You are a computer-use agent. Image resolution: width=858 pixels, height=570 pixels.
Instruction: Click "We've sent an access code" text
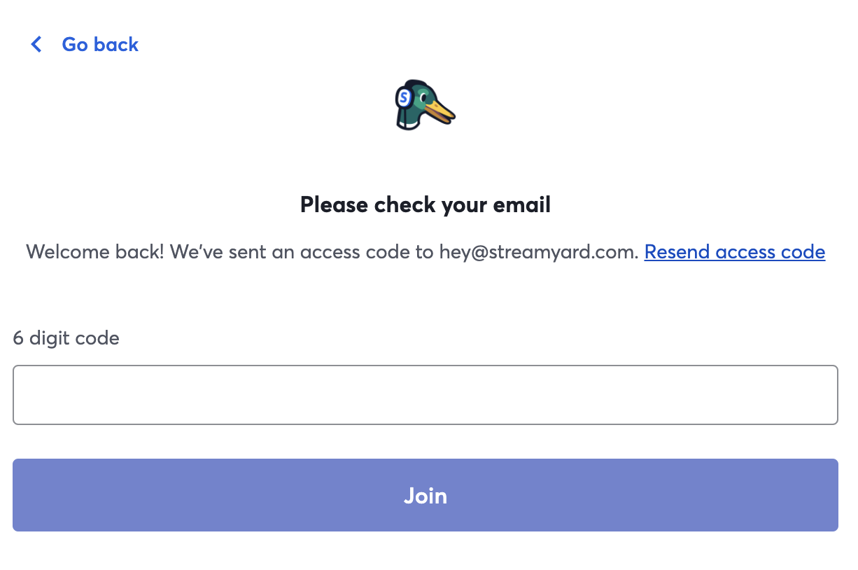point(302,251)
